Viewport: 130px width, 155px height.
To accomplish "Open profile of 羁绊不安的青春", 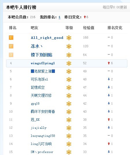I will (x=43, y=111).
